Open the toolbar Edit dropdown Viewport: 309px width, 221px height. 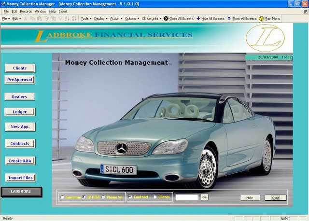click(16, 19)
